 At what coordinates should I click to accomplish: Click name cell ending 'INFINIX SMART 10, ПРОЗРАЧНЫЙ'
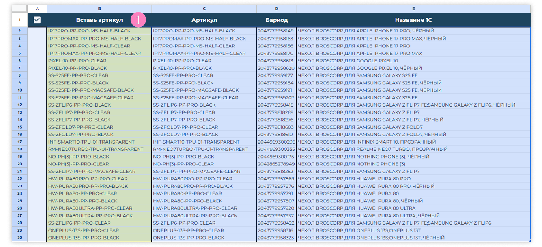coord(413,142)
